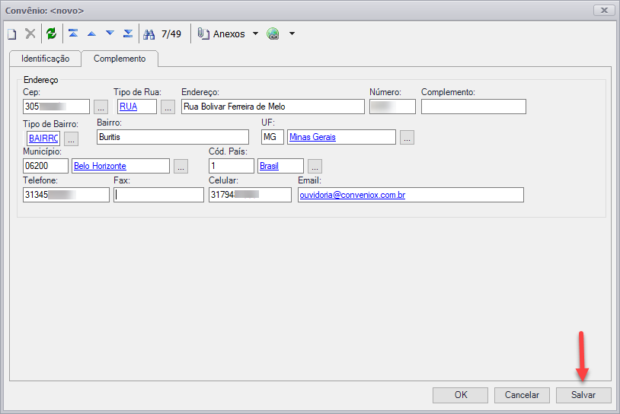Close the Convênio window
This screenshot has height=414, width=620.
[x=604, y=10]
